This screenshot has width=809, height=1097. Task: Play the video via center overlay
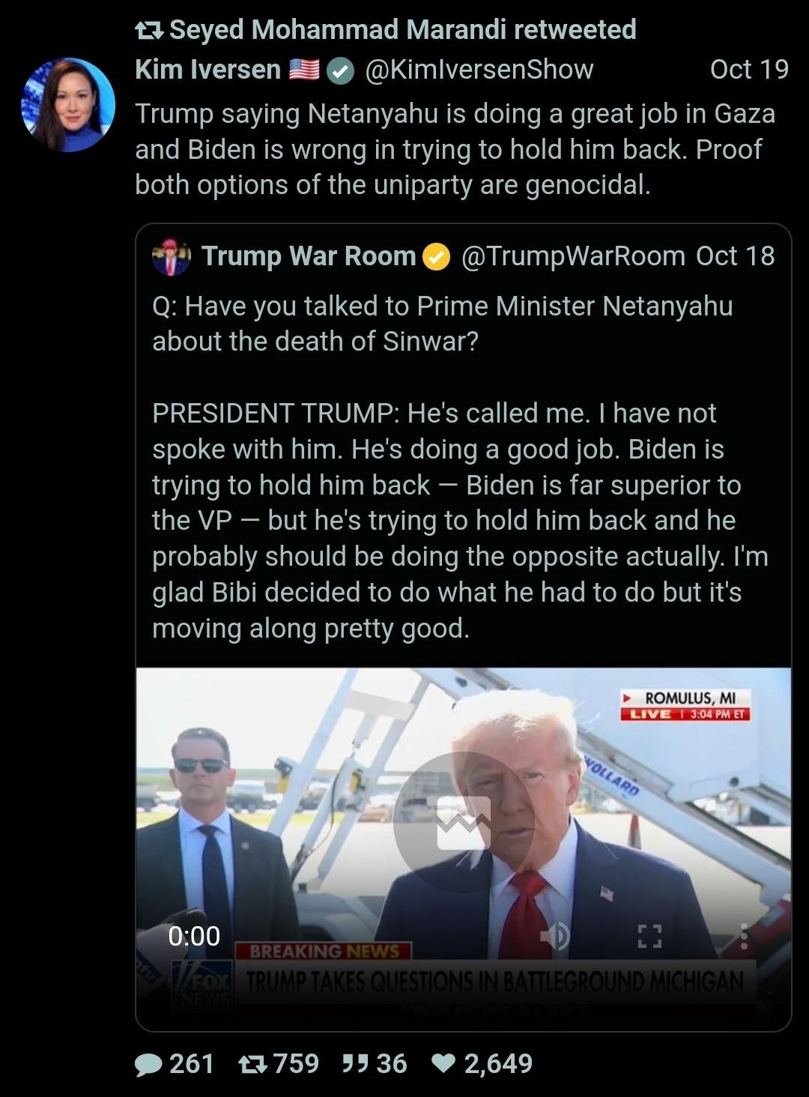(x=464, y=823)
